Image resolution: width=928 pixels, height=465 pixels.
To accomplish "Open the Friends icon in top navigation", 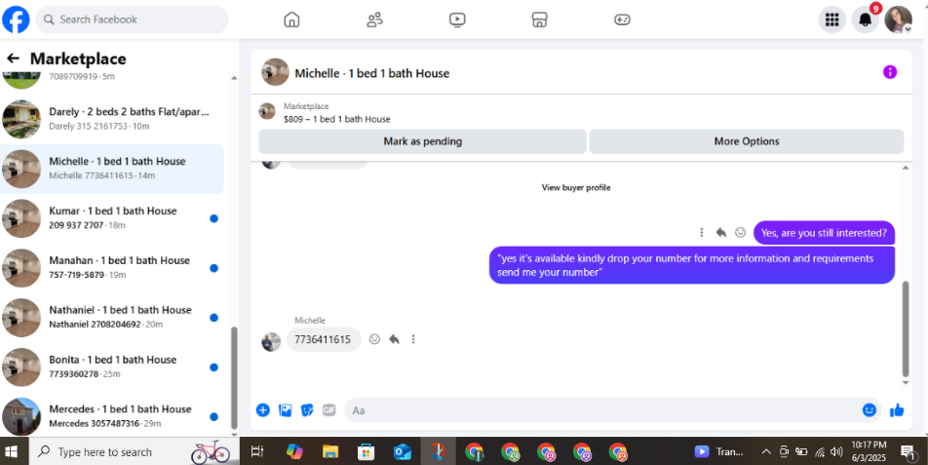I will click(374, 19).
